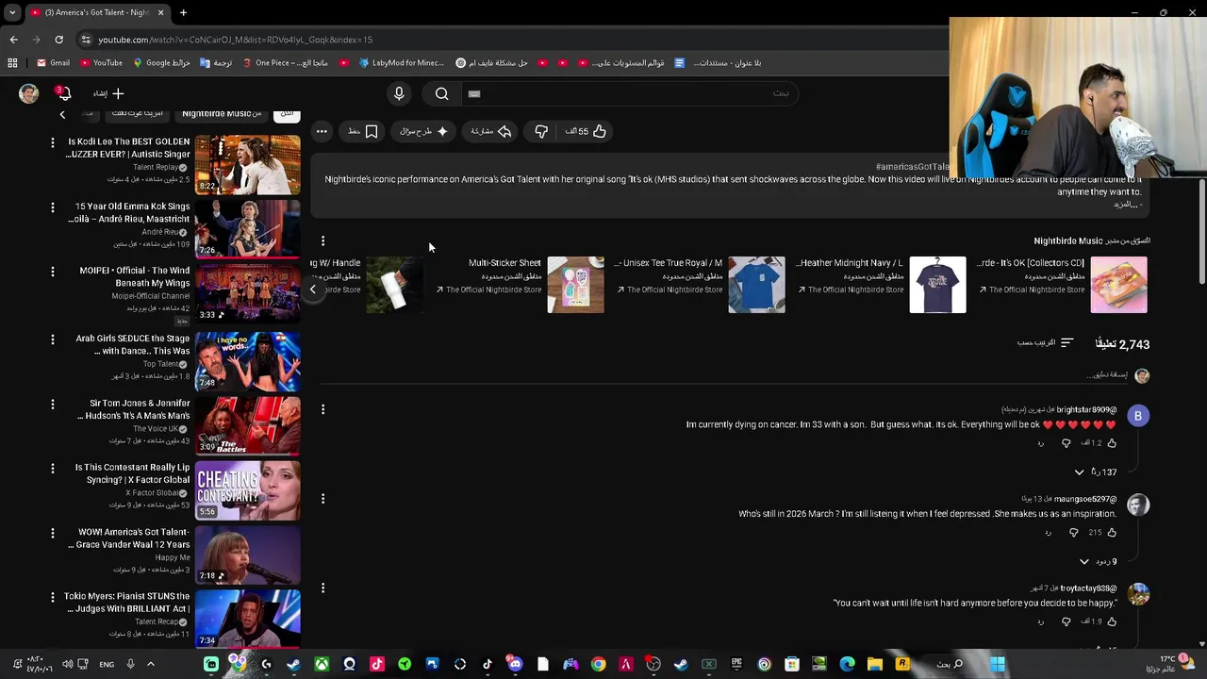Open YouTube bookmark in bookmarks bar
This screenshot has height=679, width=1207.
(102, 63)
